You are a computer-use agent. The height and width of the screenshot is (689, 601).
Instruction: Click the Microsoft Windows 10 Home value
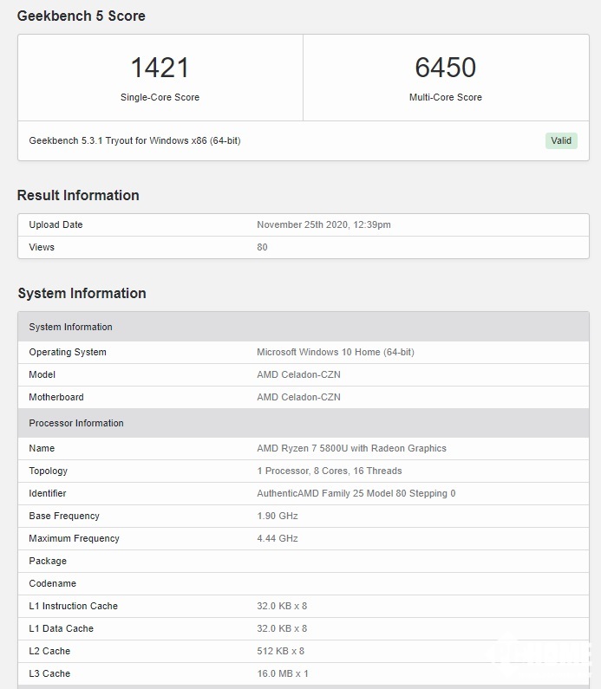pyautogui.click(x=335, y=352)
